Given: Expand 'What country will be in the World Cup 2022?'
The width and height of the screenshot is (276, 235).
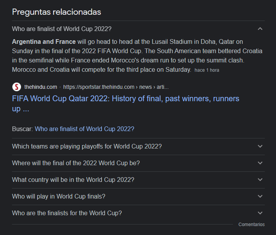Looking at the screenshot, I should [73, 180].
